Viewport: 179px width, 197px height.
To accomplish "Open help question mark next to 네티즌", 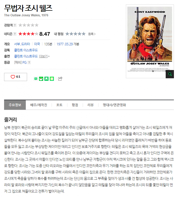I will 15,34.
